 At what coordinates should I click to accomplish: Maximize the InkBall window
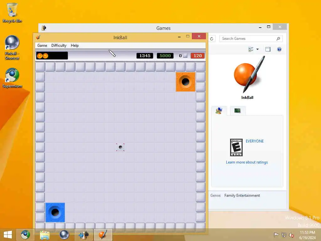[x=188, y=36]
